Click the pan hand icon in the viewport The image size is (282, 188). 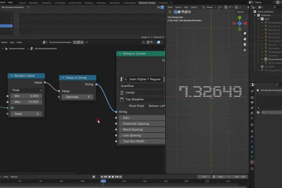pos(244,39)
